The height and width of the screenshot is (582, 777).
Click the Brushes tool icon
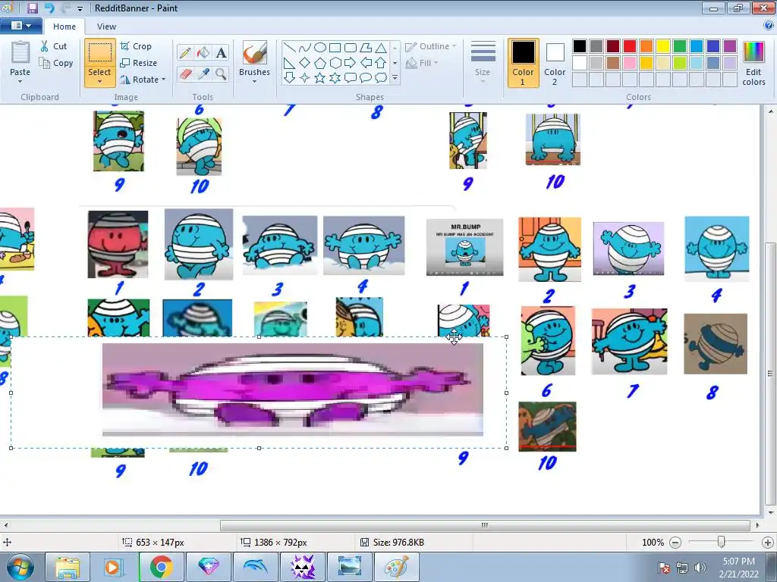coord(255,52)
